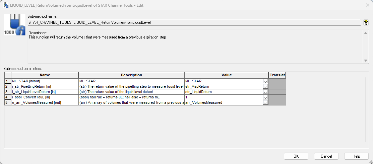Expand the i_bool_ConvertTouL value dropdown

pyautogui.click(x=265, y=97)
